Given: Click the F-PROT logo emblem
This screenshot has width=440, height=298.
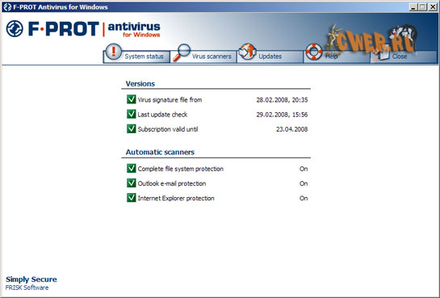Looking at the screenshot, I should (15, 28).
